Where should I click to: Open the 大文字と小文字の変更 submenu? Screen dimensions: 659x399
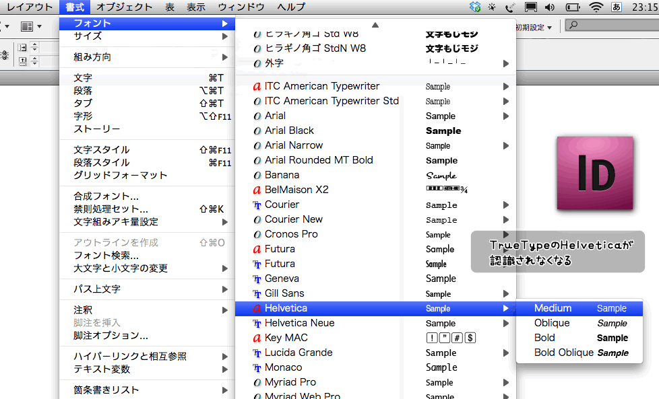(x=147, y=268)
